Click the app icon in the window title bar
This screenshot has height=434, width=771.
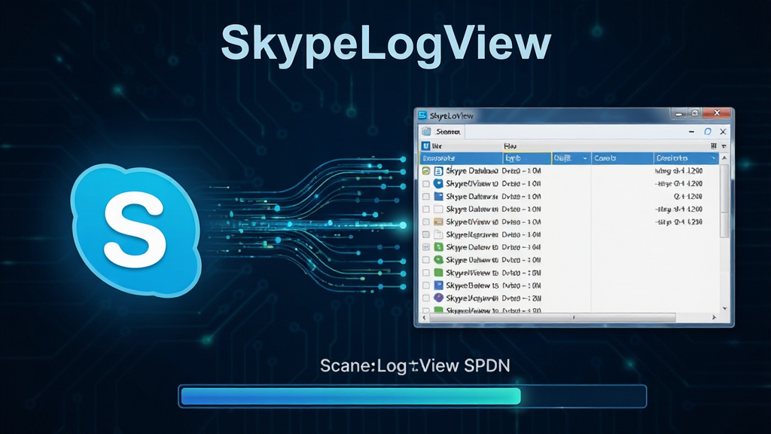click(x=422, y=115)
